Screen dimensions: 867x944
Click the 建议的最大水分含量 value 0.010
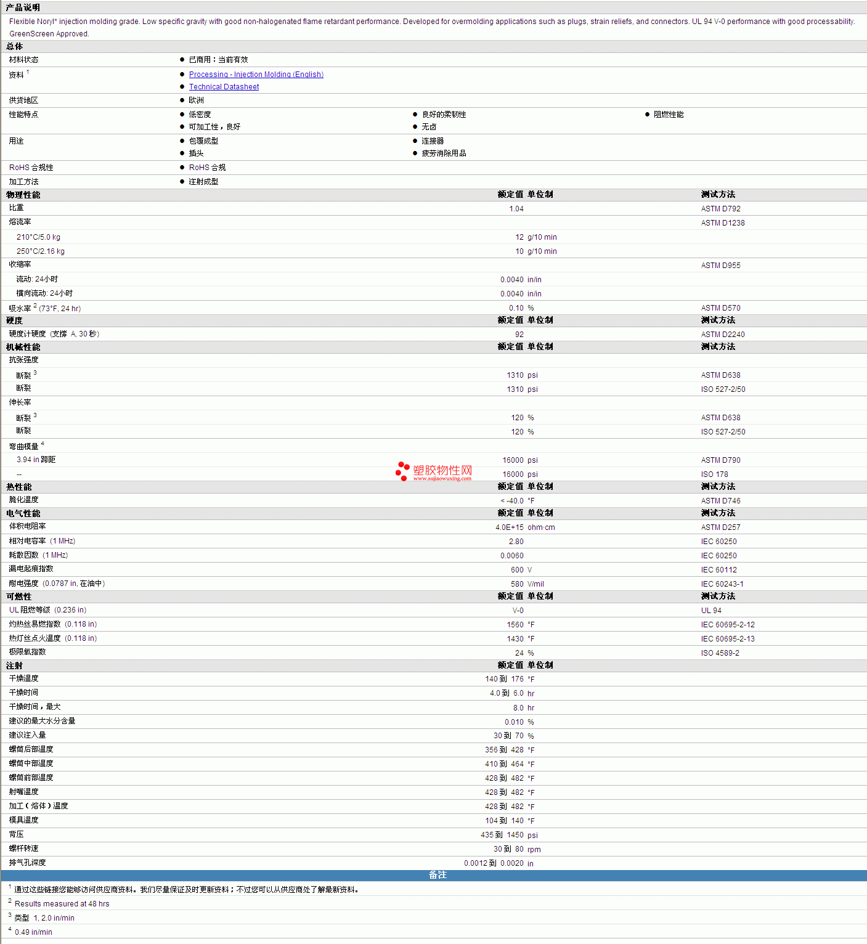[514, 722]
